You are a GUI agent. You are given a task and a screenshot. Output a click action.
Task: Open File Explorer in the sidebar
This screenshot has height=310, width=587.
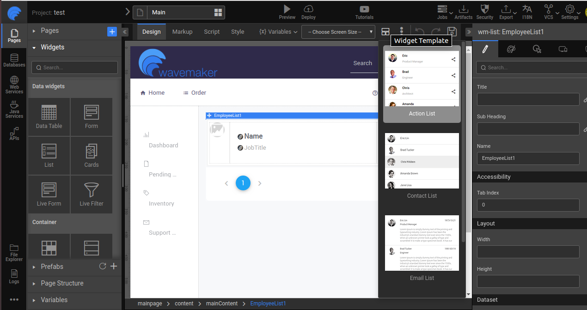point(14,253)
